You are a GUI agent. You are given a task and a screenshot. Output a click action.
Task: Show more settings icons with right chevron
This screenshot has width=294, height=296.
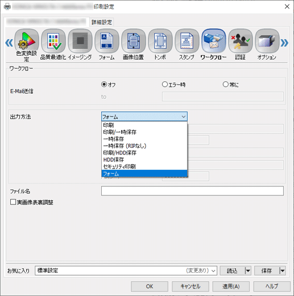click(x=284, y=43)
